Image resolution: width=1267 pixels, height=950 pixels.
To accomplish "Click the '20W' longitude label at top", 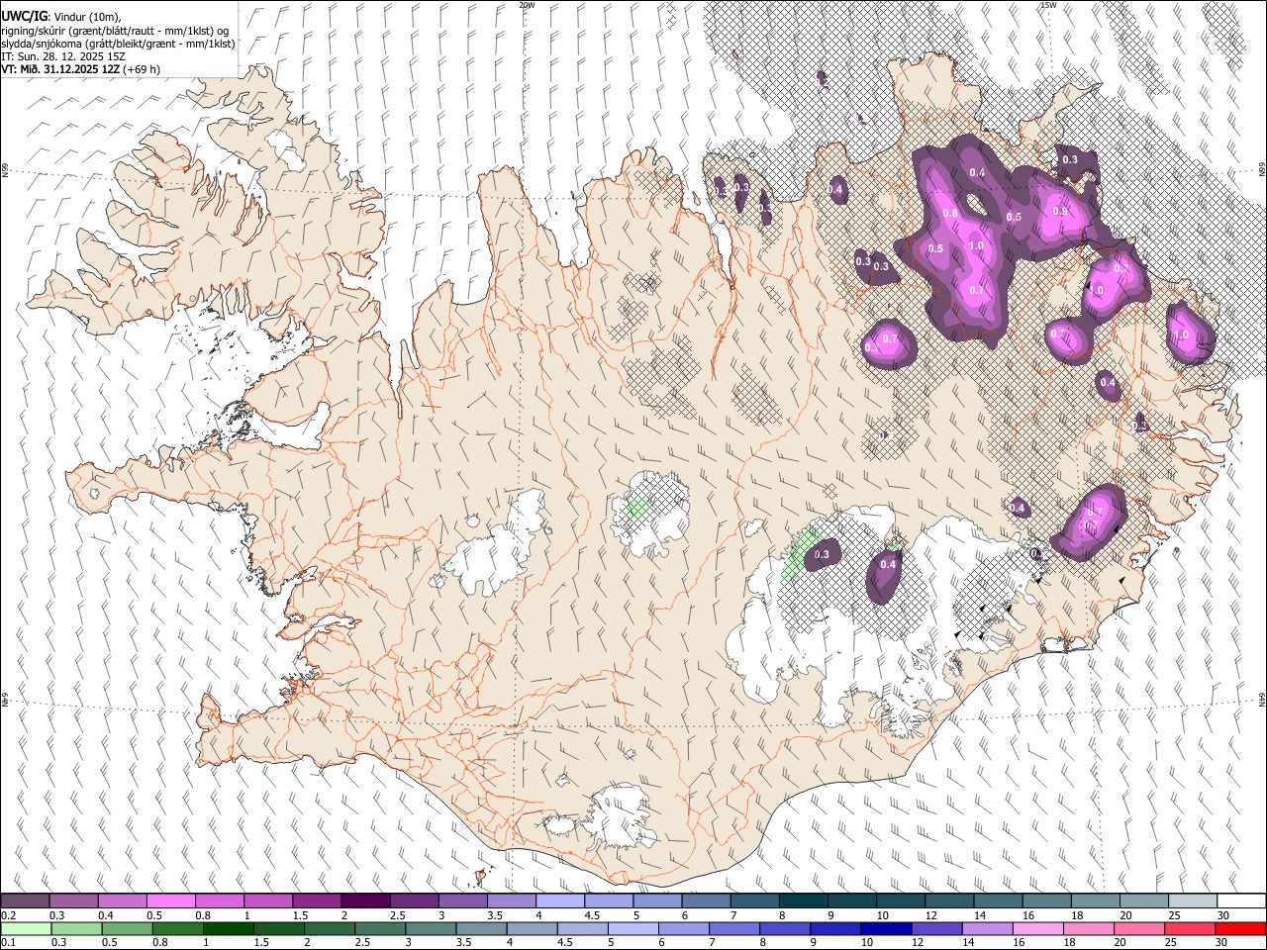I will click(x=527, y=5).
